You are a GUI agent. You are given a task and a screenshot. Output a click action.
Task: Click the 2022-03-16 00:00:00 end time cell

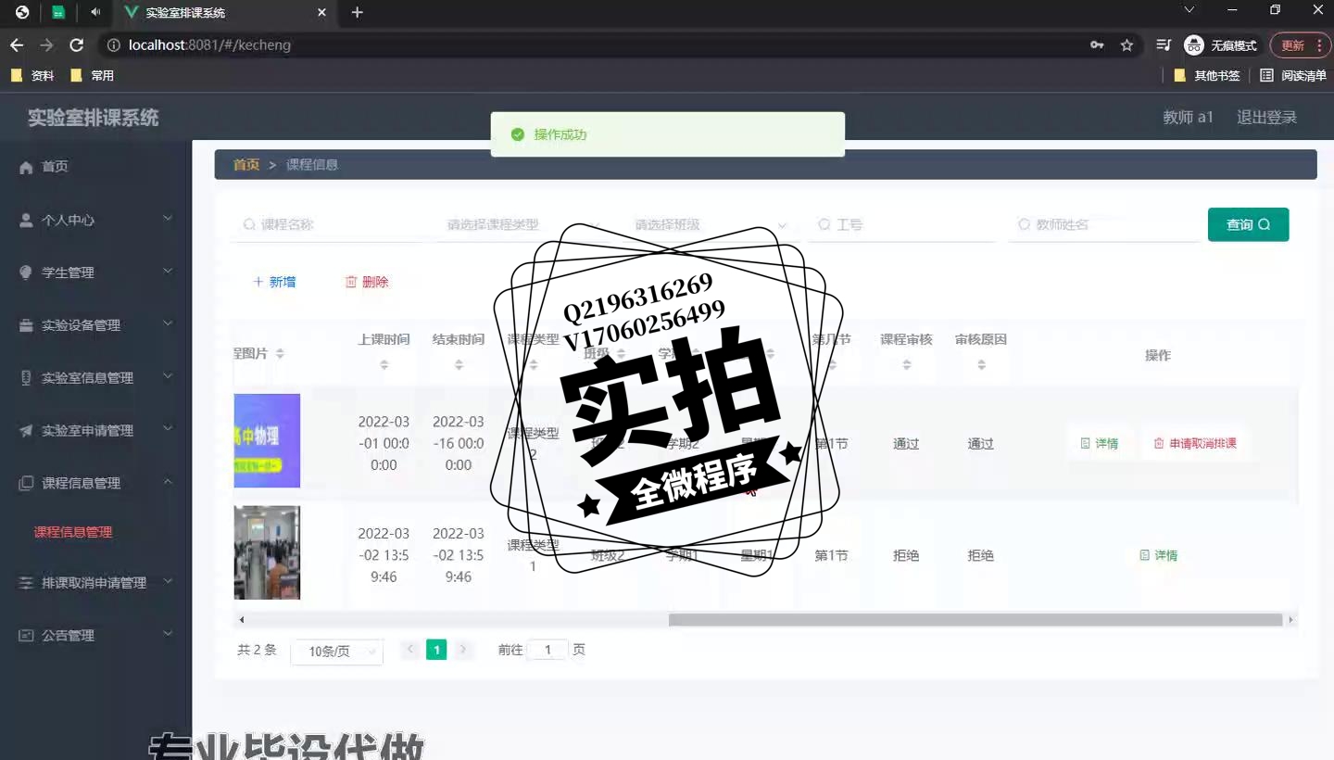tap(459, 443)
